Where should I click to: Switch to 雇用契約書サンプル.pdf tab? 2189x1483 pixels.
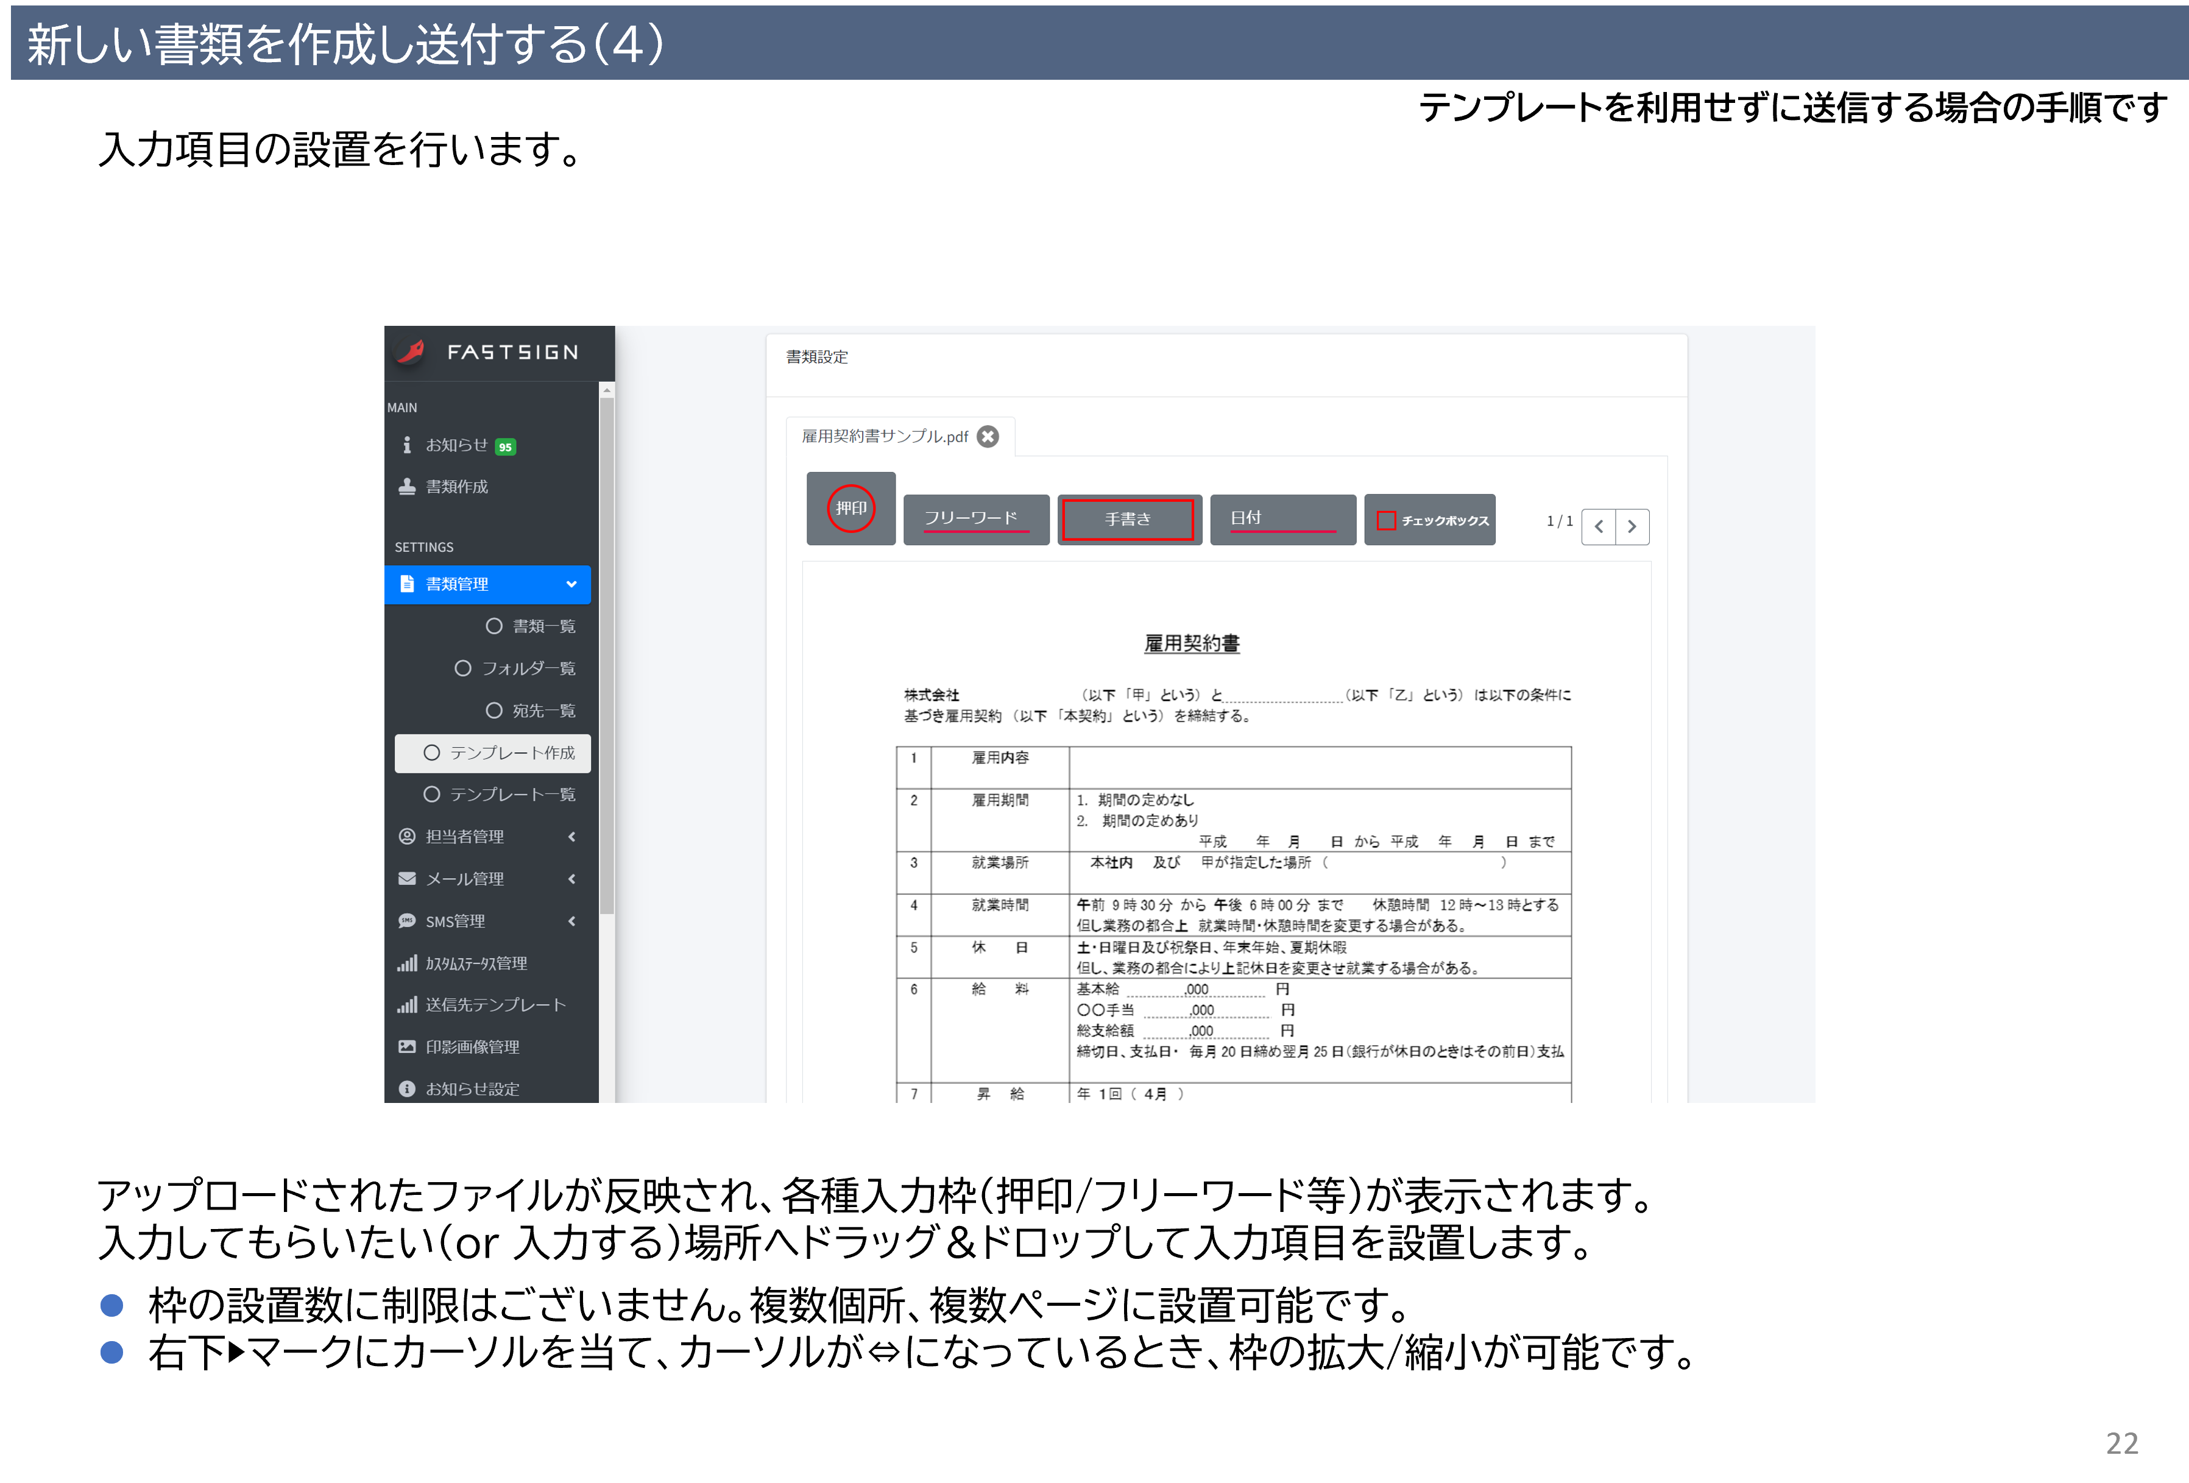tap(885, 437)
